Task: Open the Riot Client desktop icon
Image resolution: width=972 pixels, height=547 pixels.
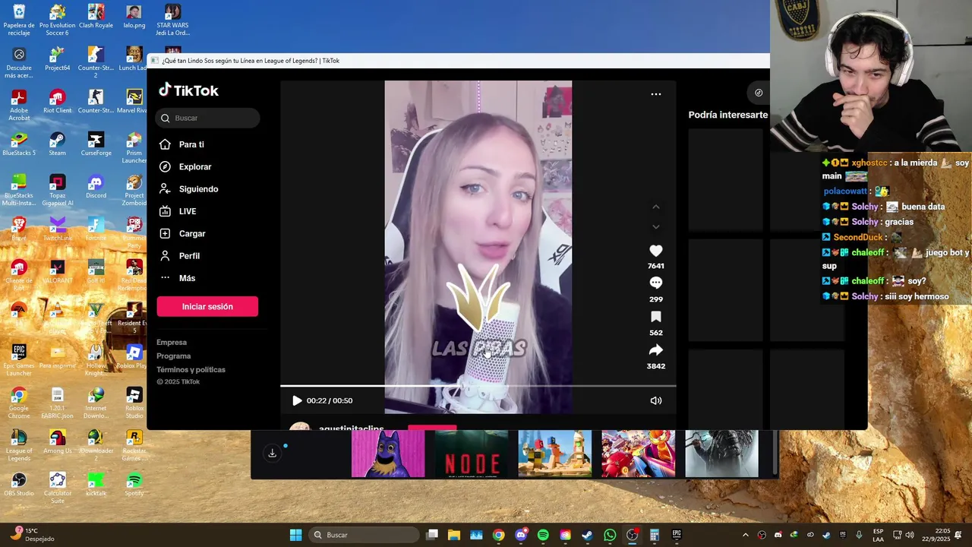Action: pos(58,102)
